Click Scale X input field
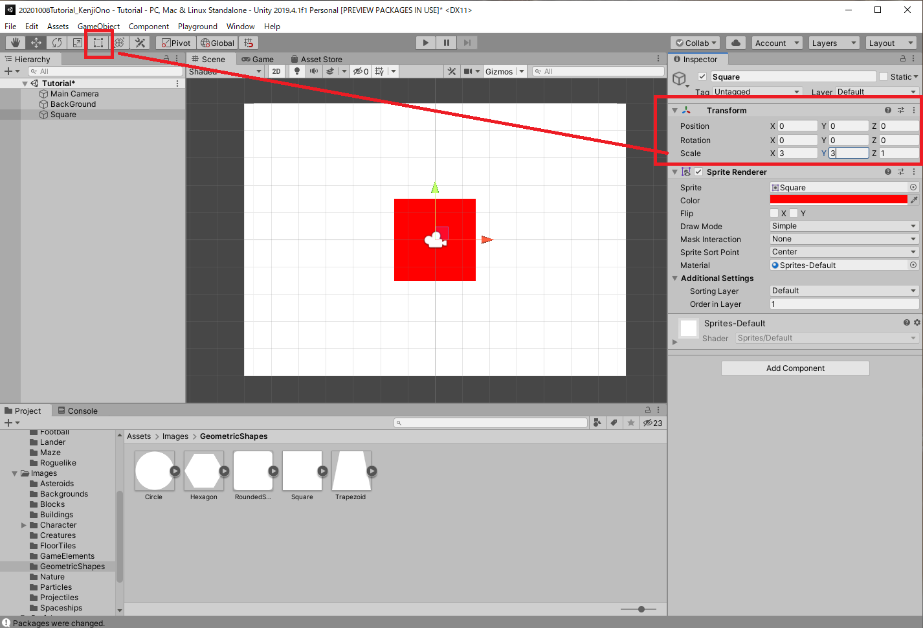 pos(797,153)
